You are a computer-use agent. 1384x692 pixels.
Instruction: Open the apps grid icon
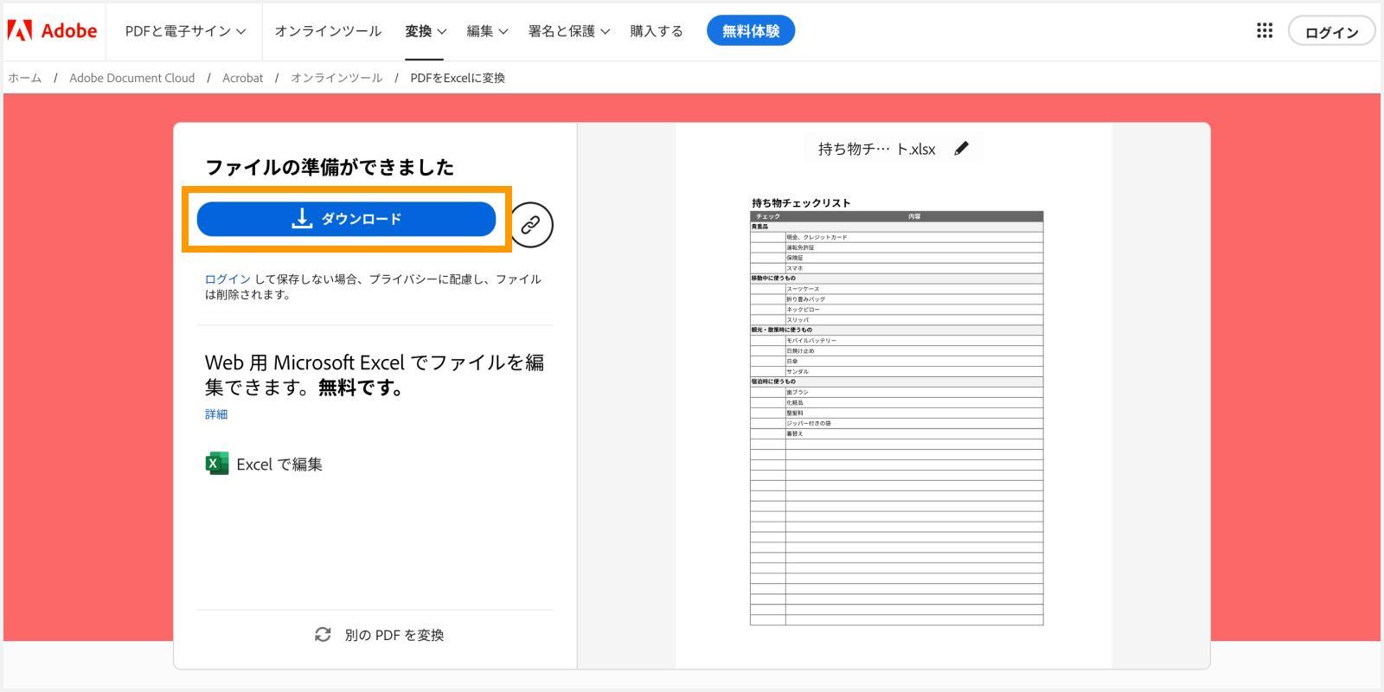tap(1264, 31)
